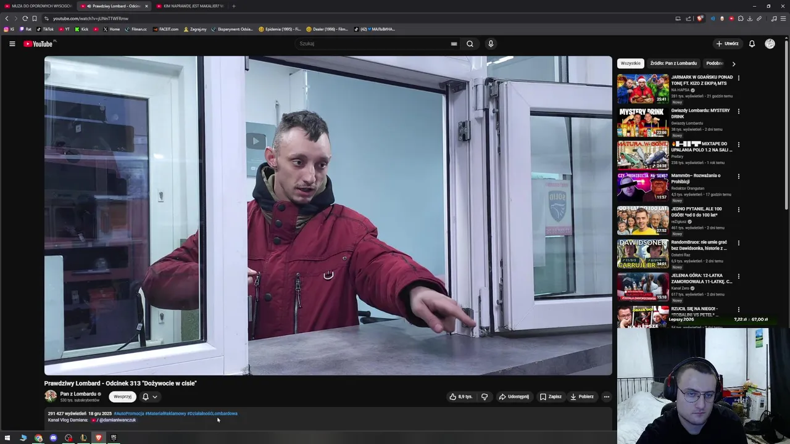Open the on-screen keyboard icon in search box
Image resolution: width=790 pixels, height=444 pixels.
[x=454, y=44]
